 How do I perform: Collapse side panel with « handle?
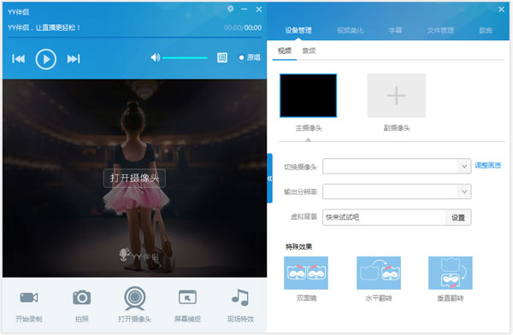coord(269,179)
